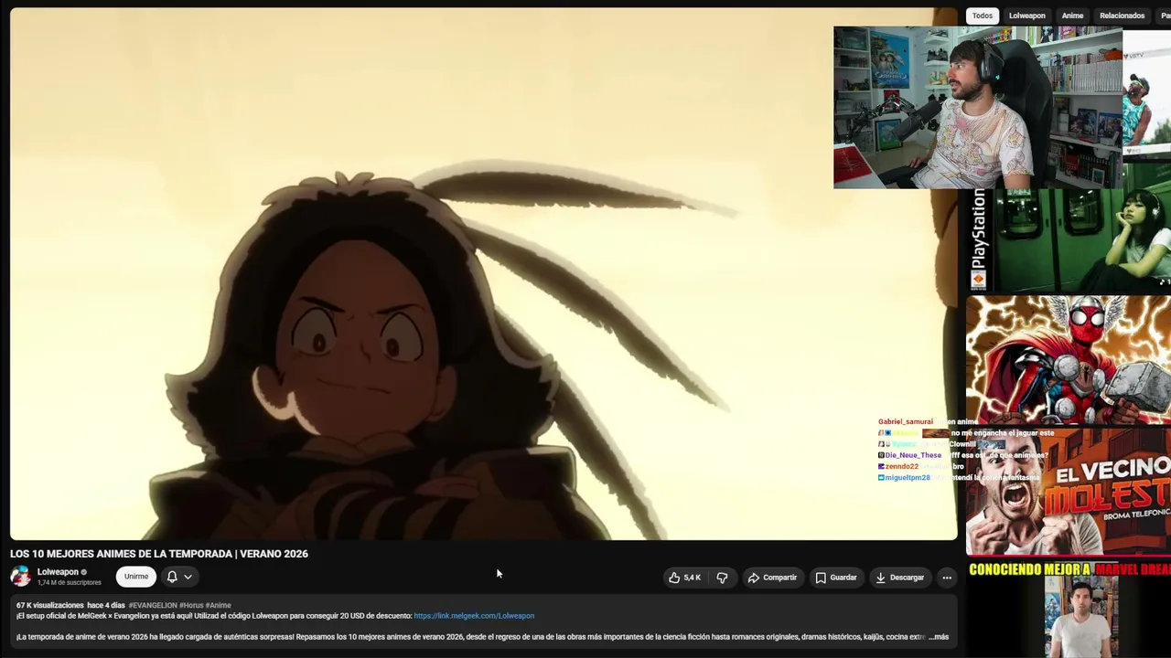The width and height of the screenshot is (1171, 658).
Task: Open the "El Vecino Molesto" video thumbnail
Action: tap(1069, 492)
